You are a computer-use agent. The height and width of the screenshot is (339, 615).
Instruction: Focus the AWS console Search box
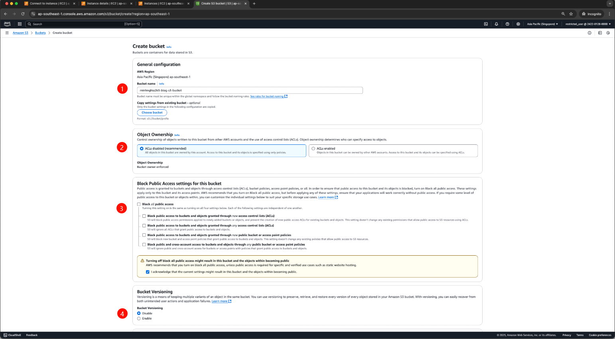[x=83, y=24]
